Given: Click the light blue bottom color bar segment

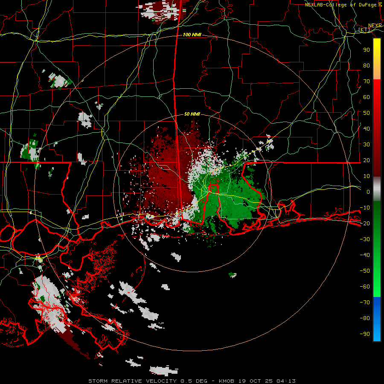Looking at the screenshot, I should coord(377,333).
